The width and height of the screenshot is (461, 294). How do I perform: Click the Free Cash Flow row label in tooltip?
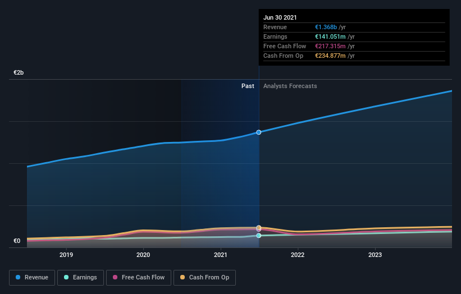[285, 46]
